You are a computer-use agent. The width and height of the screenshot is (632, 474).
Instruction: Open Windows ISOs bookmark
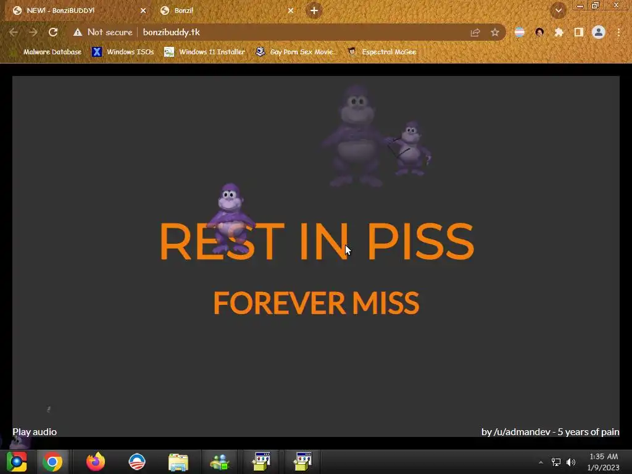[x=123, y=52]
